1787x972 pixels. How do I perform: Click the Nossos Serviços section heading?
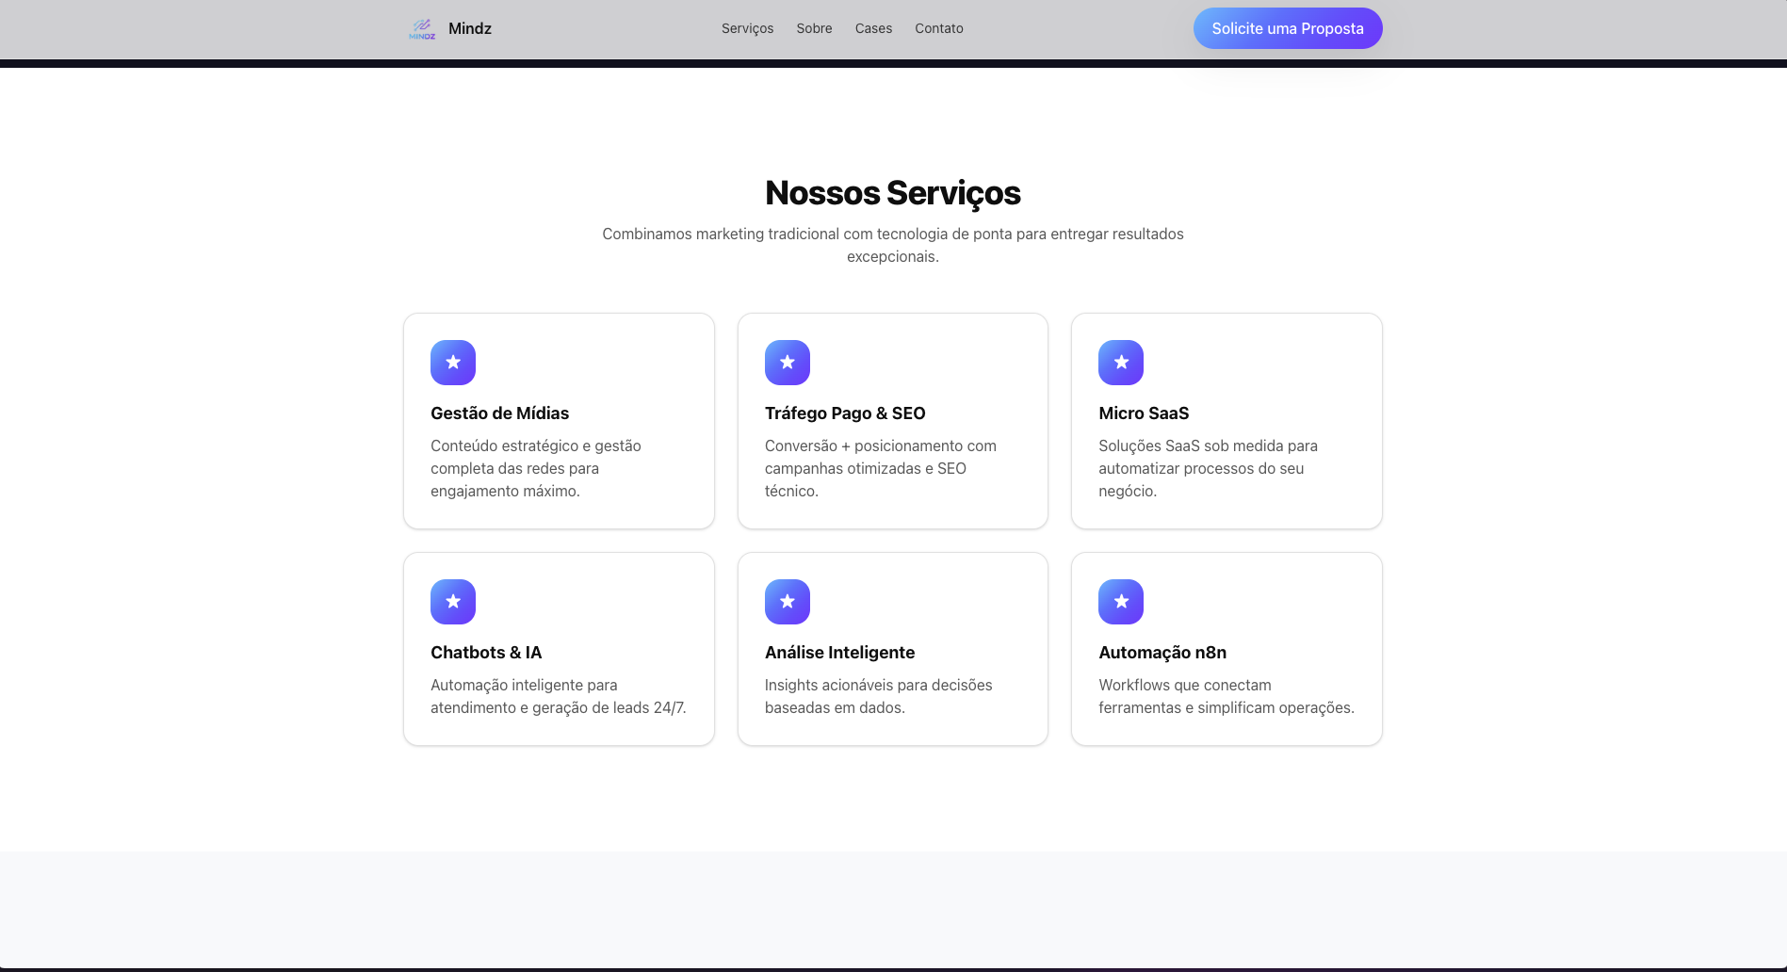[893, 193]
